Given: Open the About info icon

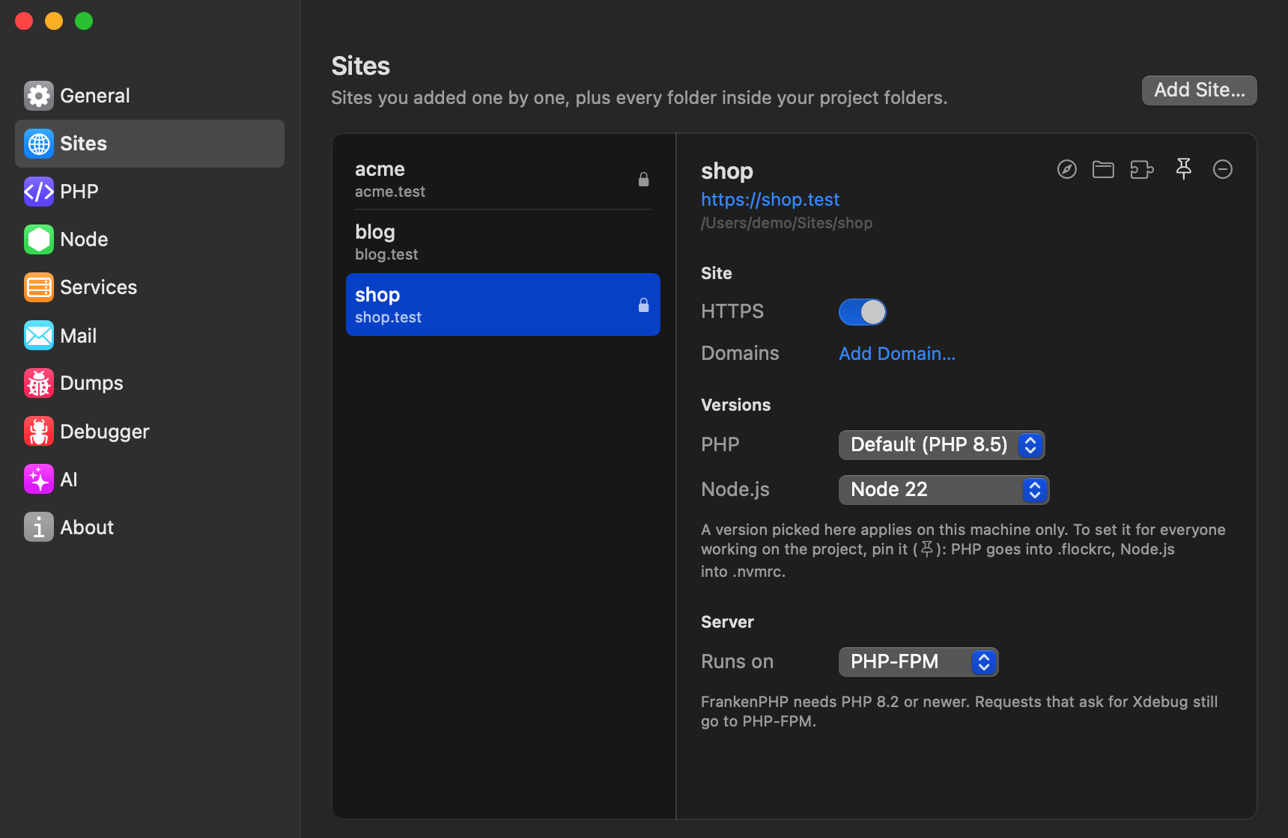Looking at the screenshot, I should 38,527.
